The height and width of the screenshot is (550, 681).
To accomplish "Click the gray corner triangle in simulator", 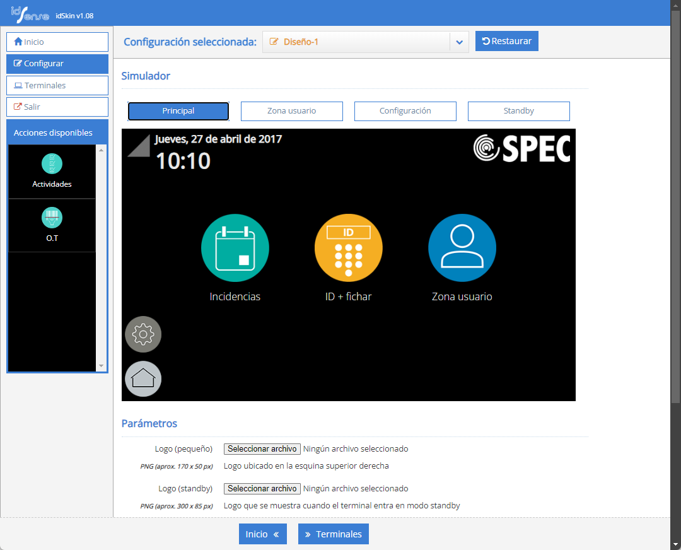I will click(139, 145).
